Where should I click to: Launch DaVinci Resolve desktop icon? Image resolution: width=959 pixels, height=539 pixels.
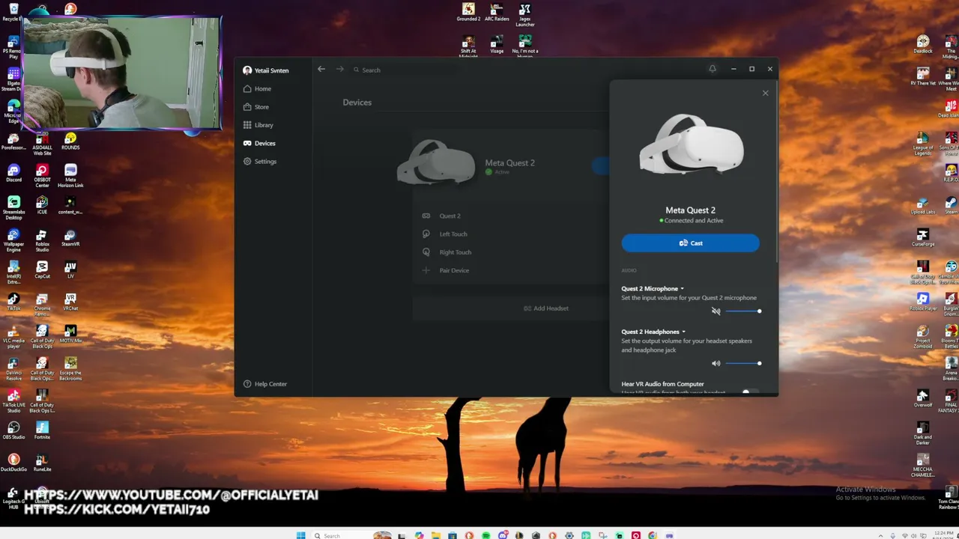tap(13, 369)
